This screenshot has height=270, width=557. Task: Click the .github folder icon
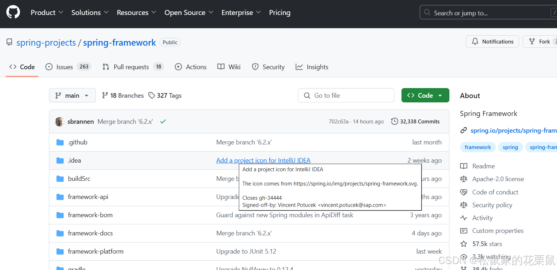tap(60, 142)
